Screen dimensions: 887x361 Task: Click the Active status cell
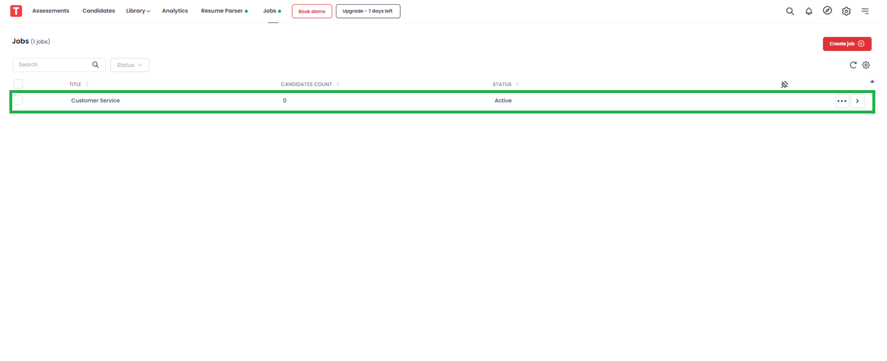click(503, 101)
